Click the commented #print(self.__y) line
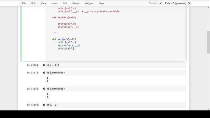 click(x=69, y=46)
